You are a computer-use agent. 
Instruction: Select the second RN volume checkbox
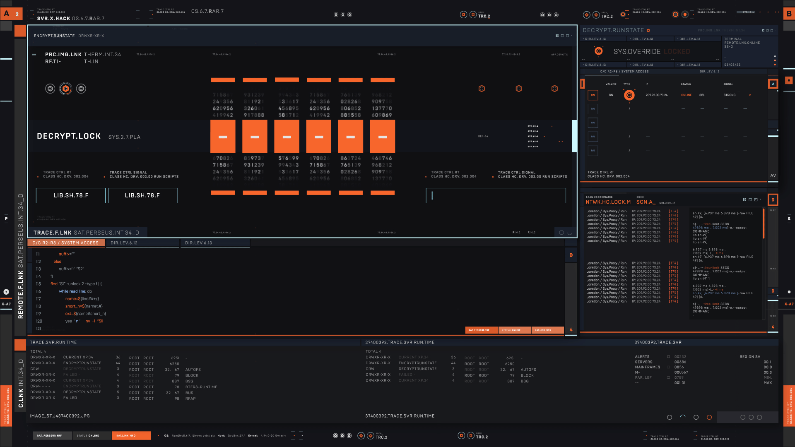pyautogui.click(x=593, y=109)
